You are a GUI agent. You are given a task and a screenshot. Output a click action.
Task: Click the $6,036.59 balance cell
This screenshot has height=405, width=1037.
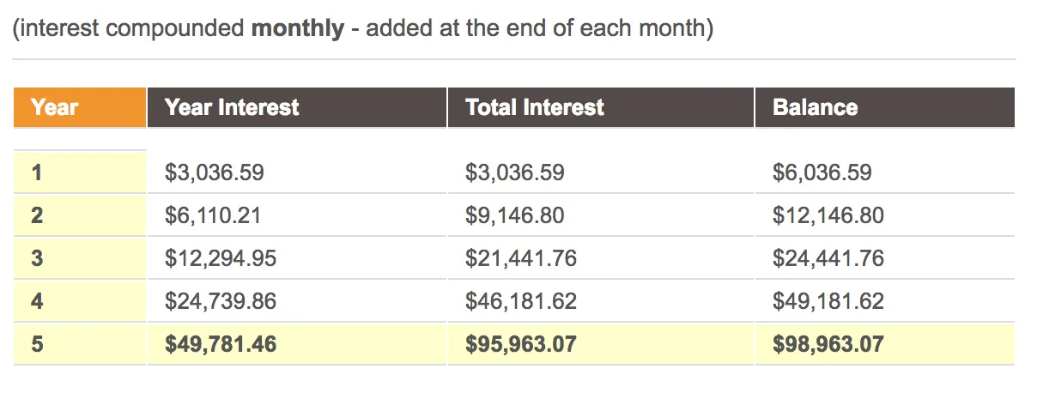tap(822, 172)
